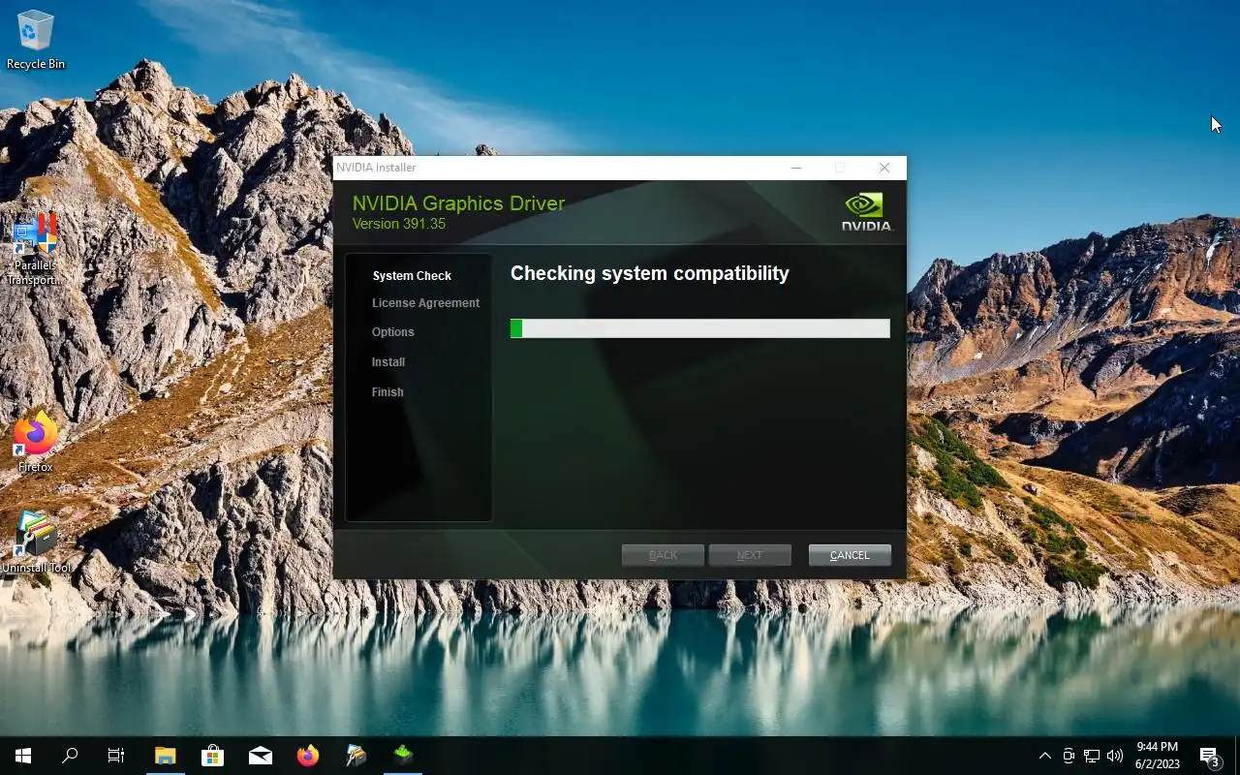Click Show Desktop sliver at taskbar end
1240x775 pixels.
click(1237, 756)
